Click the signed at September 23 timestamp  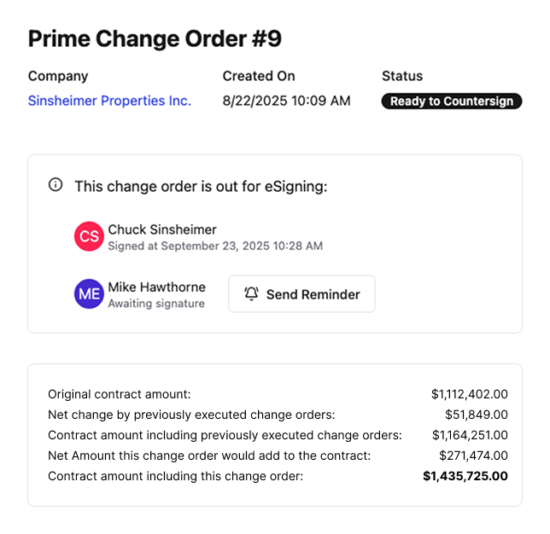click(x=215, y=246)
